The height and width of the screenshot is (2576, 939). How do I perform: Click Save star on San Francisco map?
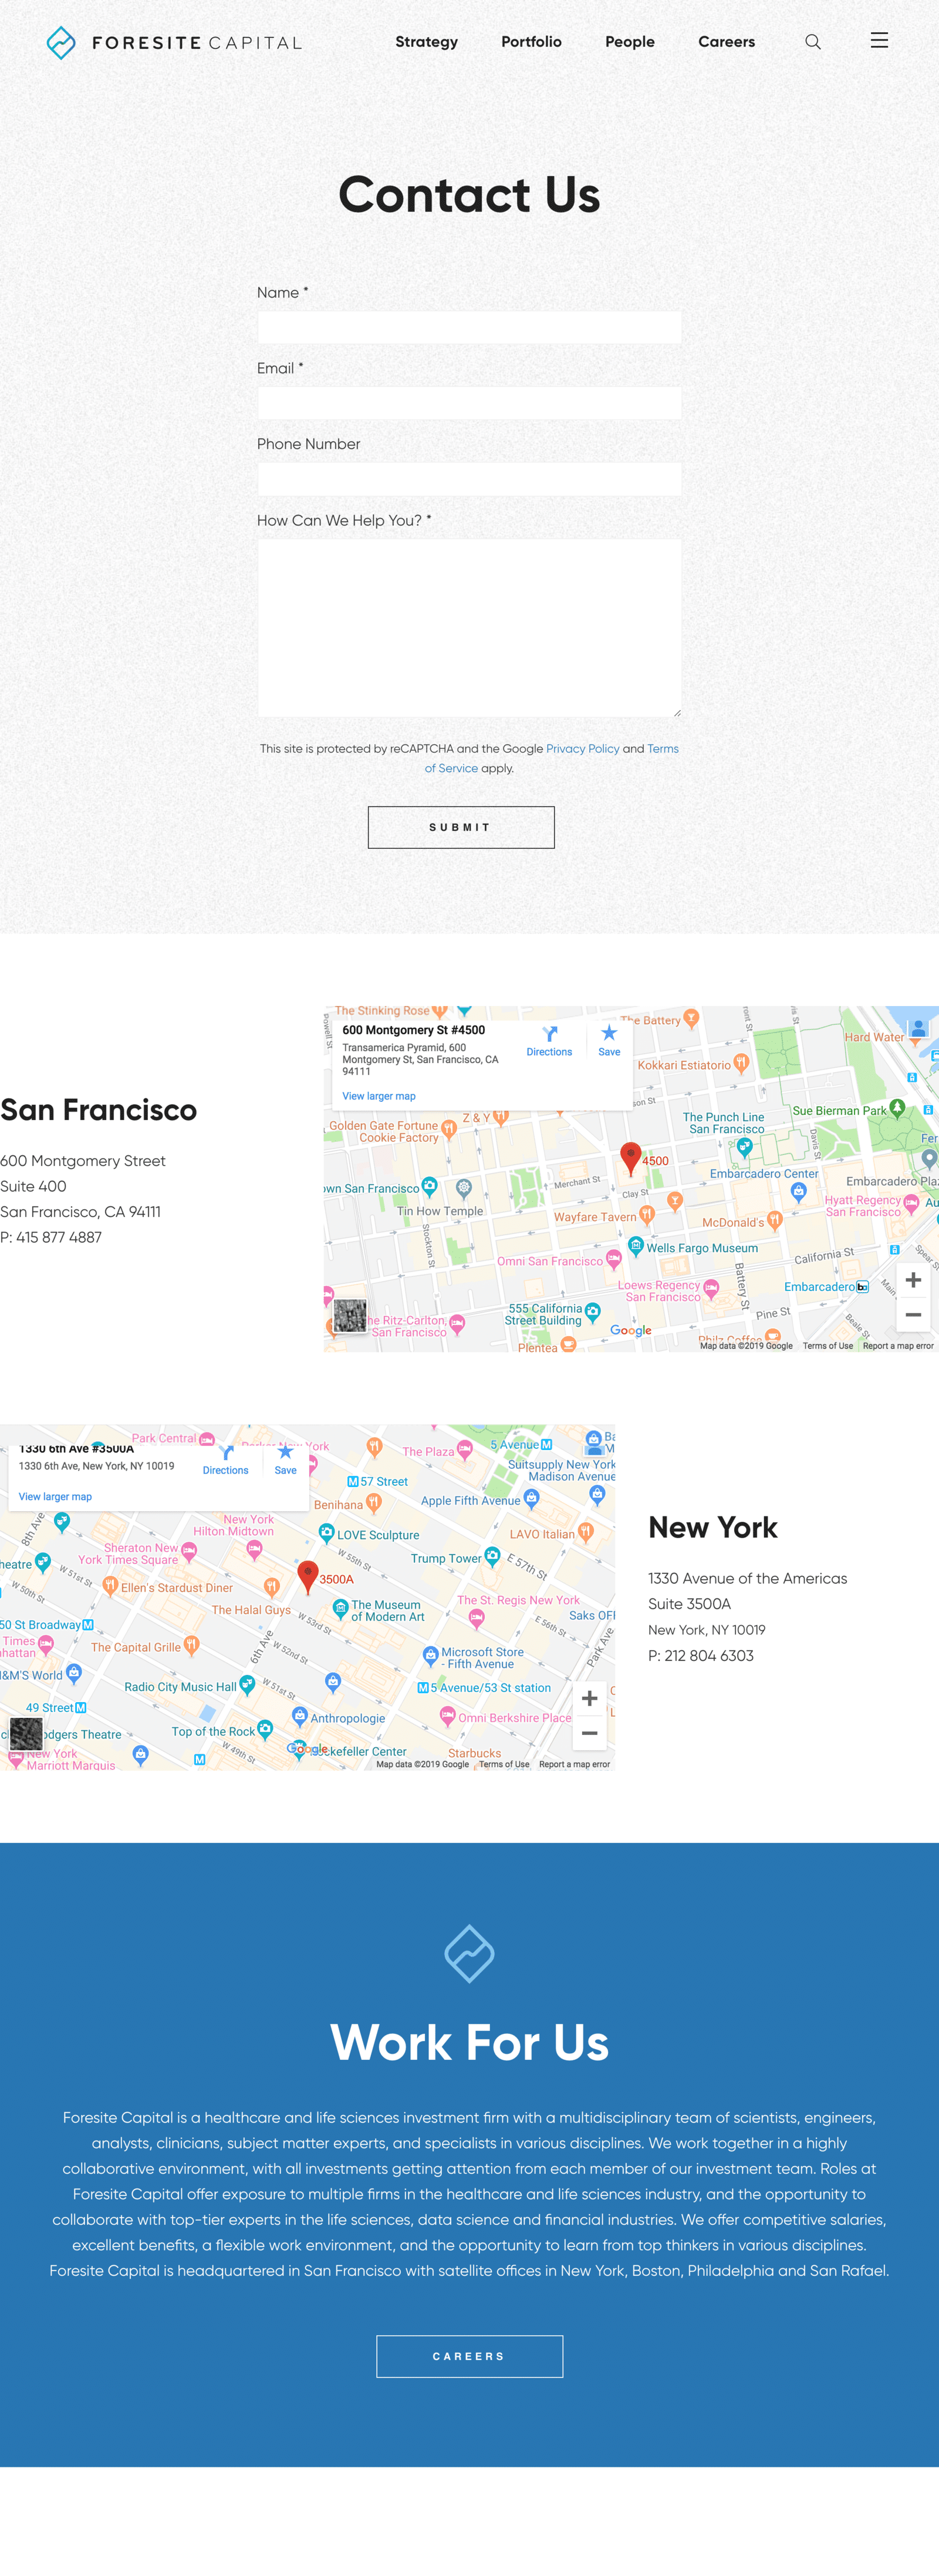[x=609, y=1035]
